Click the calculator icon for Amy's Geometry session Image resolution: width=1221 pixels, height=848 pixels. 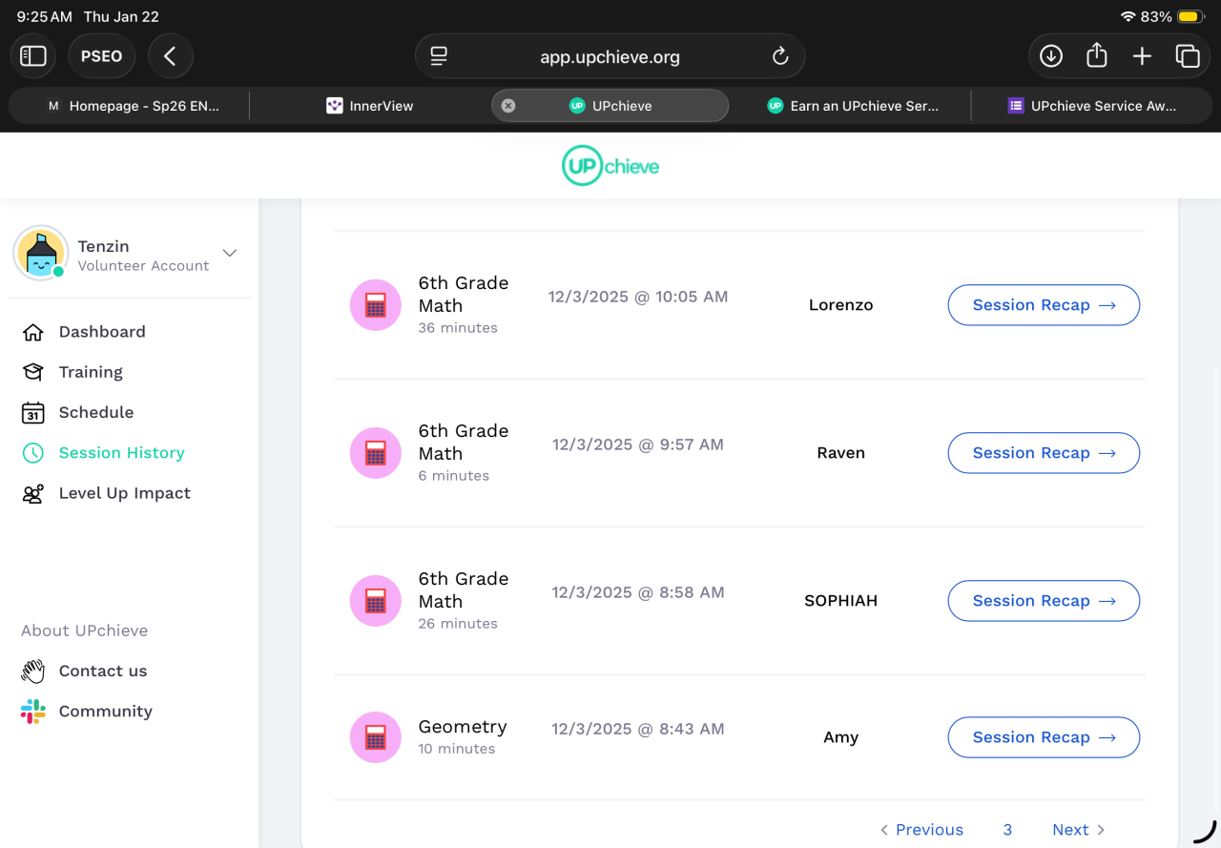[376, 737]
